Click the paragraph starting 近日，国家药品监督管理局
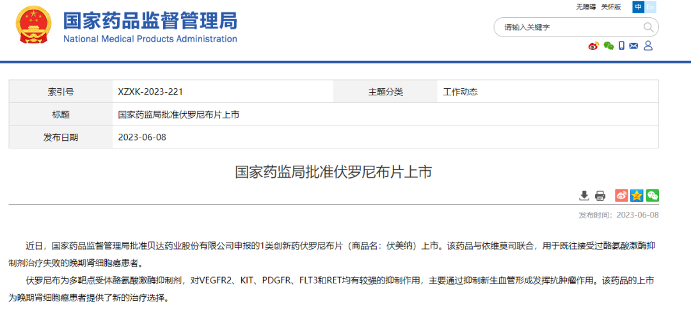The image size is (691, 318). click(333, 255)
